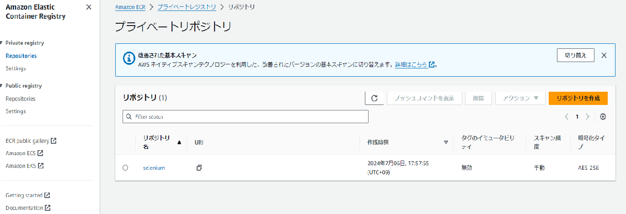Collapse the Public registry section
Image resolution: width=626 pixels, height=214 pixels.
(x=1, y=86)
